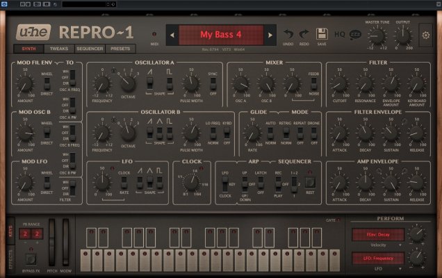
Task: Open the Velocity source dropdown in Perform
Action: pos(378,245)
